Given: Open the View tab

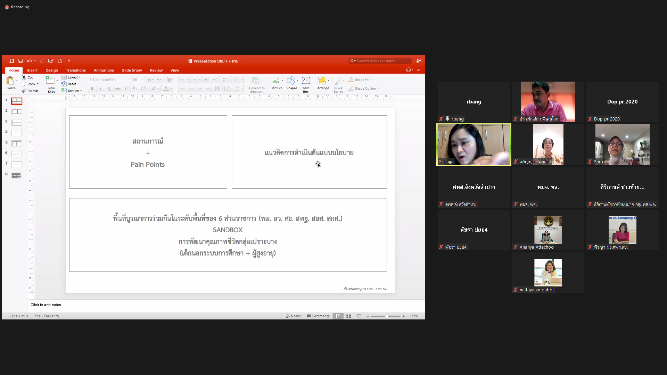Looking at the screenshot, I should tap(175, 70).
